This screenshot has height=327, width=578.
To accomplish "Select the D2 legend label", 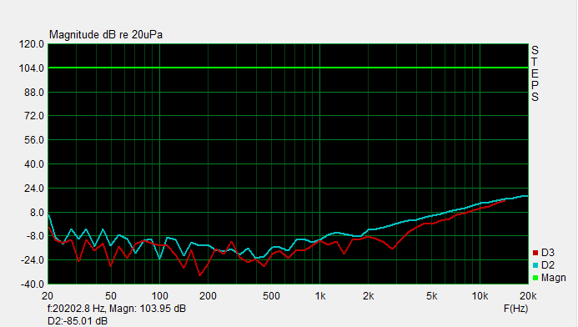I will [x=548, y=265].
